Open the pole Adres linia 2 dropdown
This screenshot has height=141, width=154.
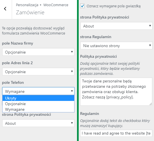[38, 71]
